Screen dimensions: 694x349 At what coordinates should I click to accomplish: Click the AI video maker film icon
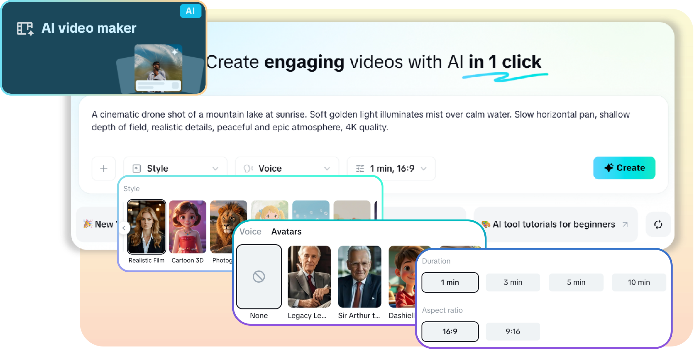tap(25, 29)
